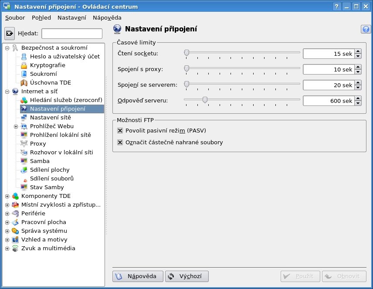
Task: Click the Čtení socketu slider handle
Action: pos(187,53)
